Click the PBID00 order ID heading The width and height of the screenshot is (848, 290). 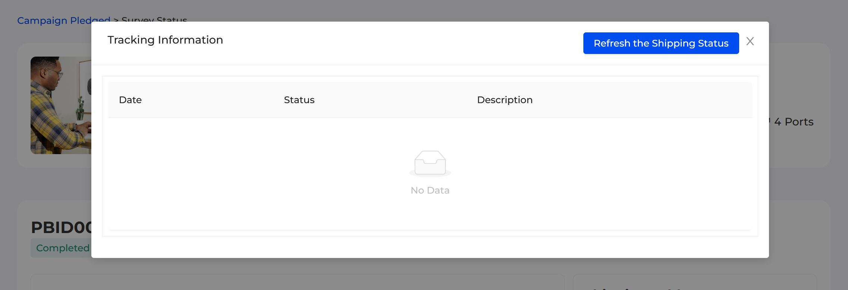click(x=62, y=227)
